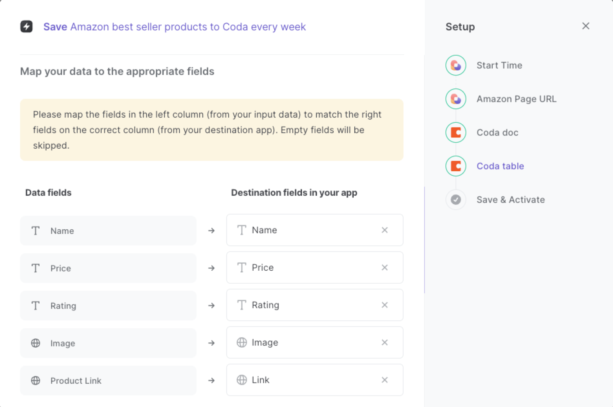The width and height of the screenshot is (613, 407).
Task: Click text type icon in Rating data field
Action: point(36,306)
